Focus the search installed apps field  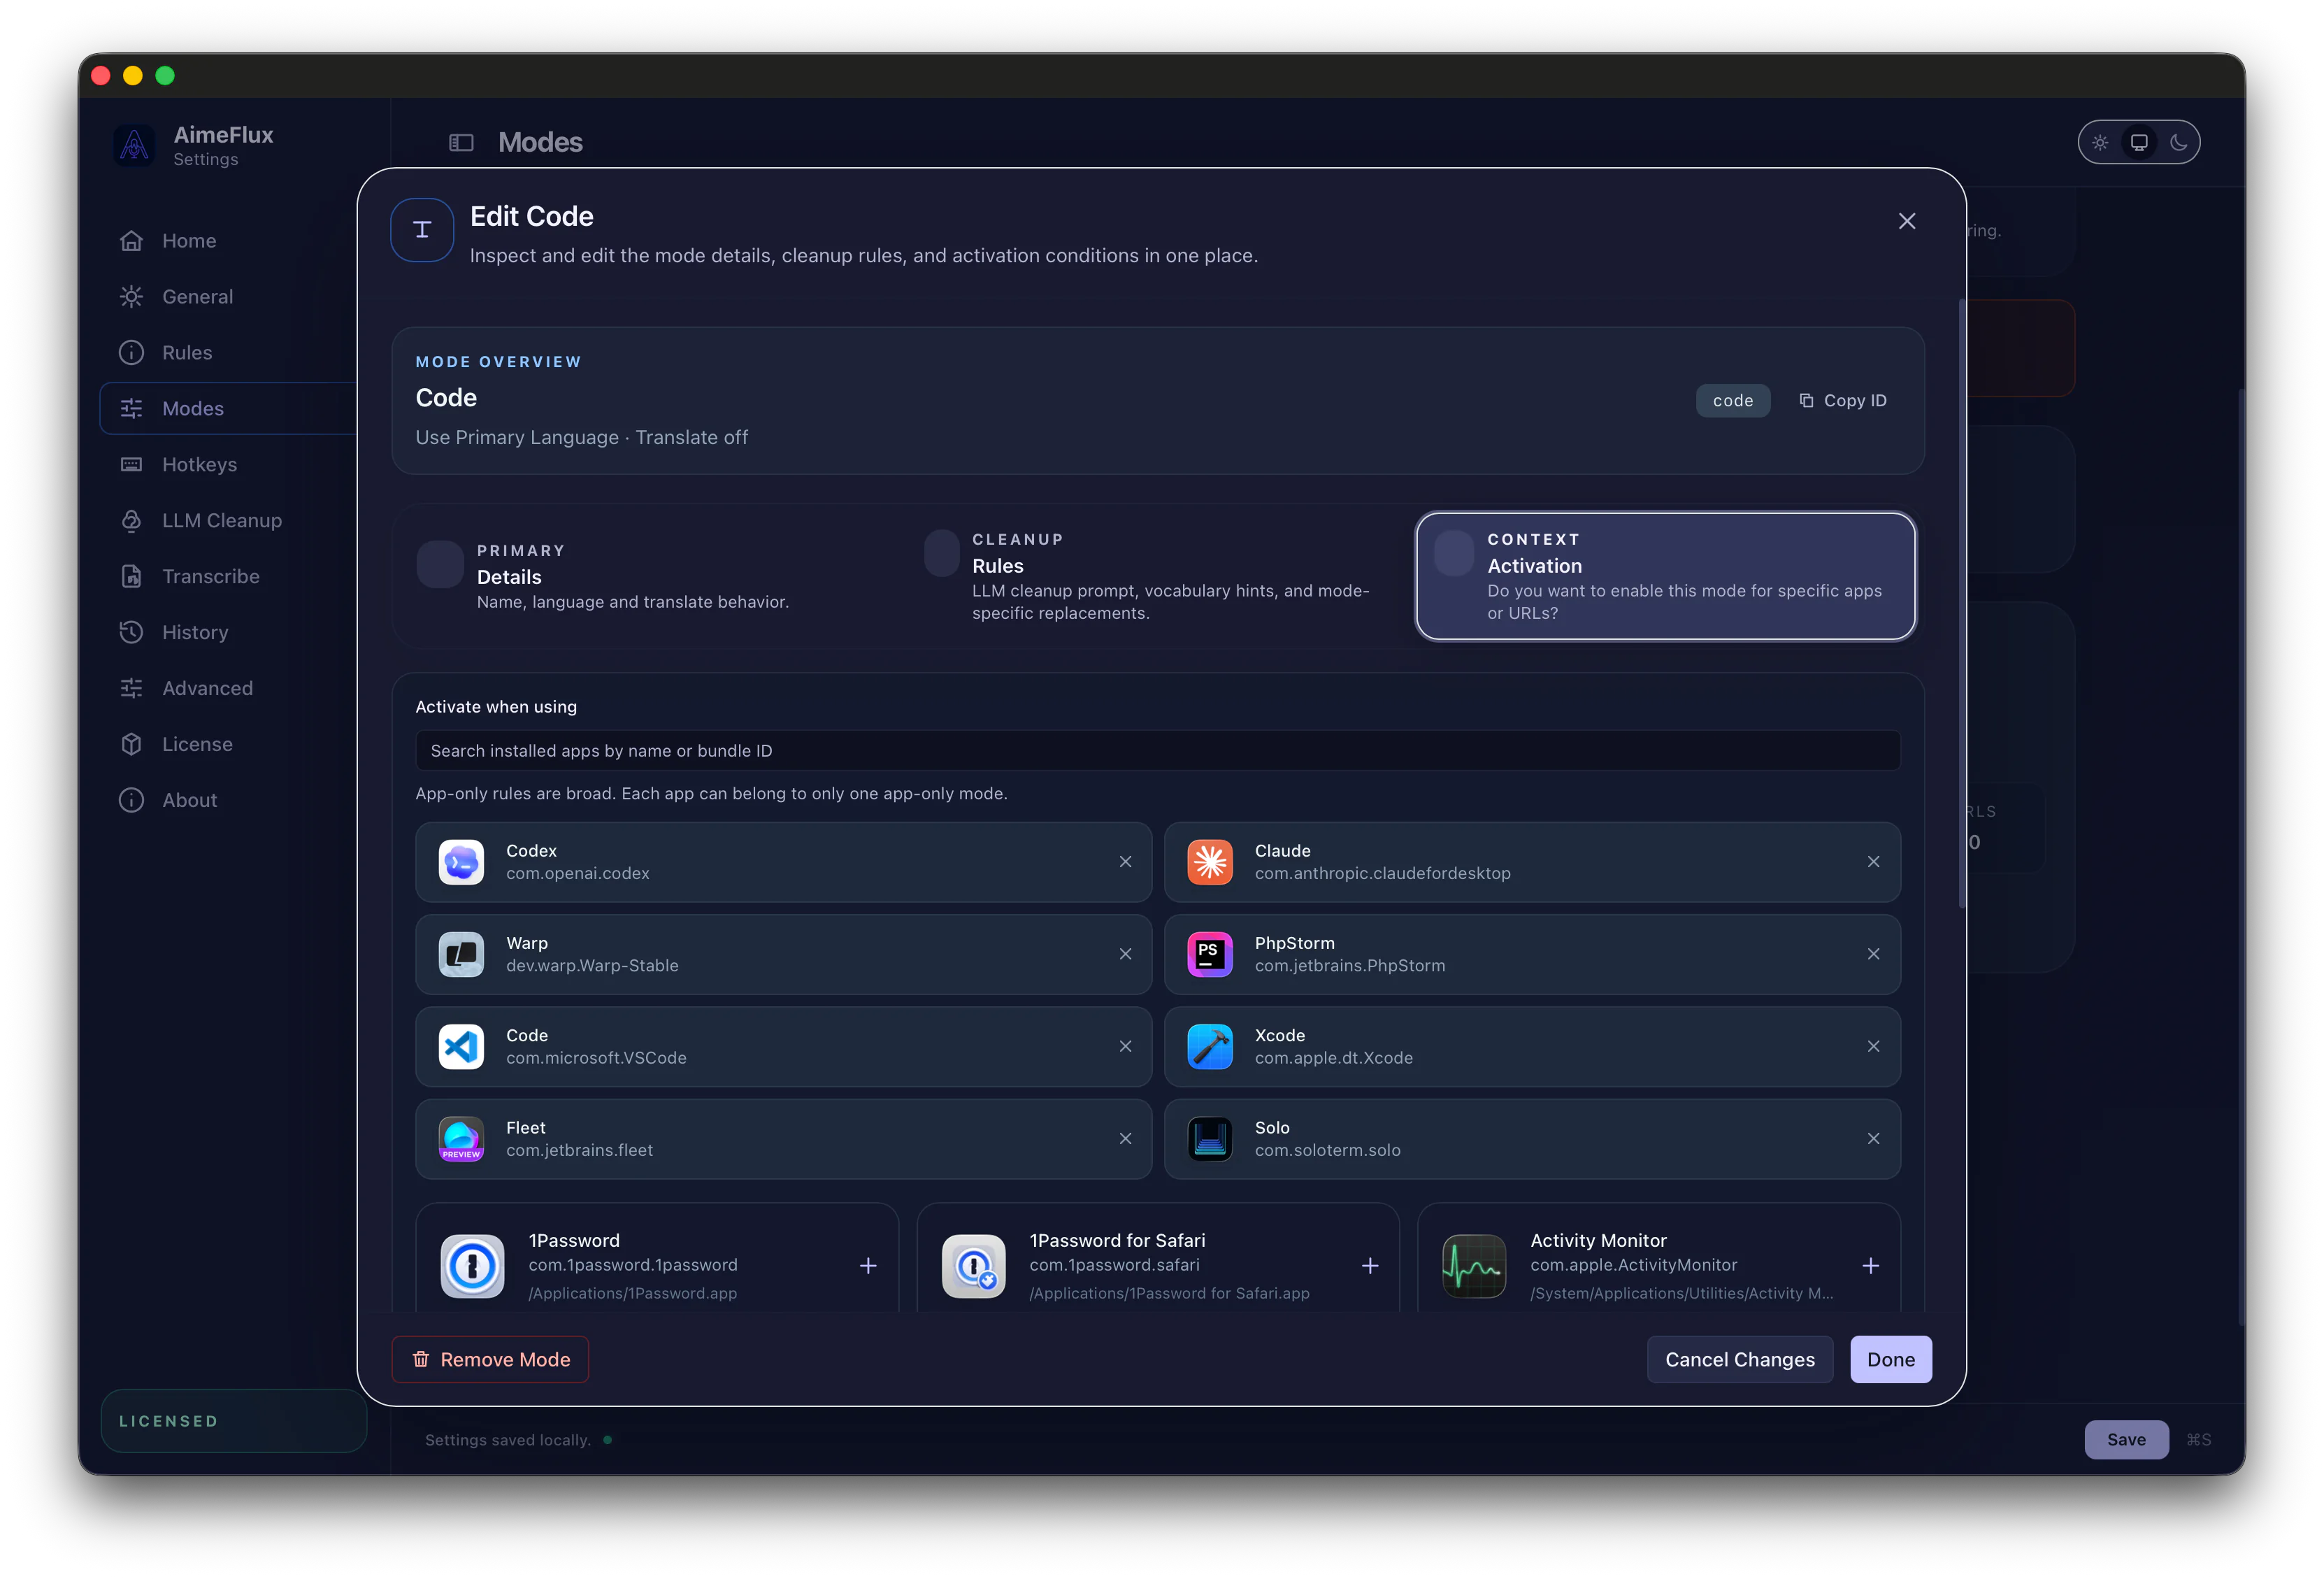(x=1157, y=751)
